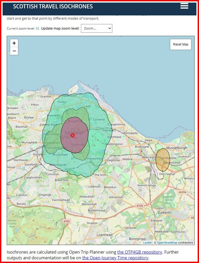Click the Liberton label on the map

94,187
